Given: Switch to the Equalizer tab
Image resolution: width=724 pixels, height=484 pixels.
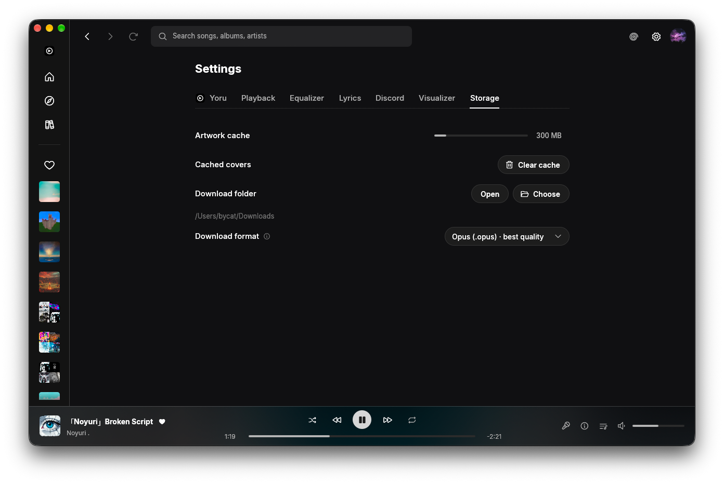Looking at the screenshot, I should click(x=307, y=98).
